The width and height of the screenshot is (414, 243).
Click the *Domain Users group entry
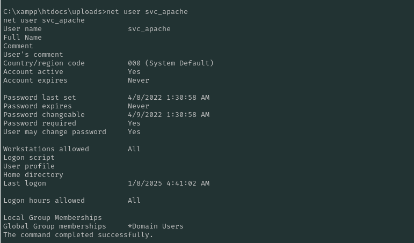(156, 226)
